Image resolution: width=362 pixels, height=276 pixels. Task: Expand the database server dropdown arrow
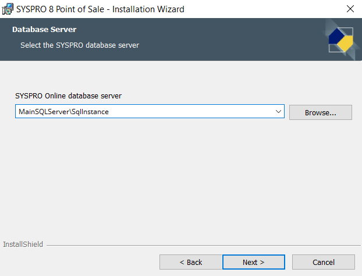point(278,112)
